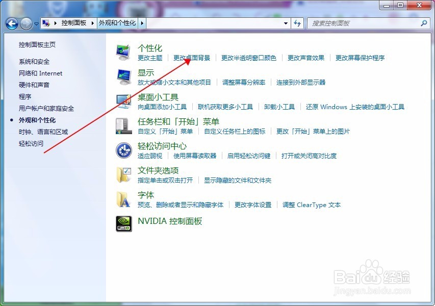Click the Folder Options (文件夹选项) icon

pyautogui.click(x=123, y=175)
